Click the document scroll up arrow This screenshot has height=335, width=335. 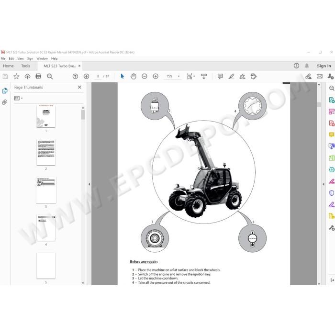pyautogui.click(x=319, y=85)
